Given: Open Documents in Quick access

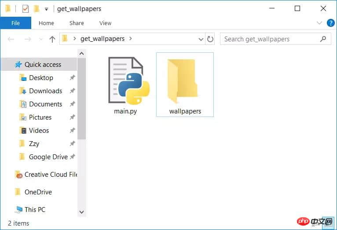Looking at the screenshot, I should 46,104.
